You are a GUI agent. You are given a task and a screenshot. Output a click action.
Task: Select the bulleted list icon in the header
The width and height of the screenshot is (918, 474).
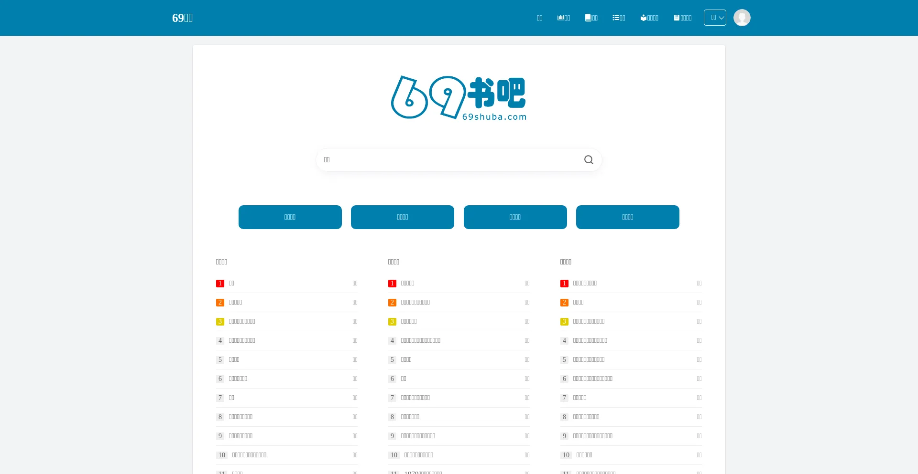[616, 18]
